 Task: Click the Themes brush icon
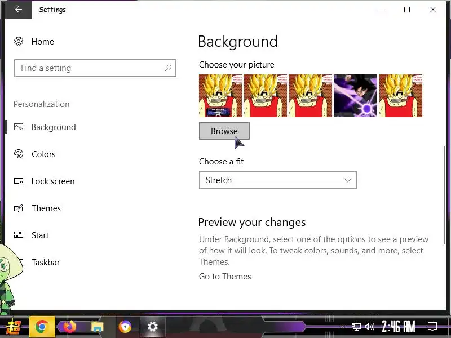[19, 208]
